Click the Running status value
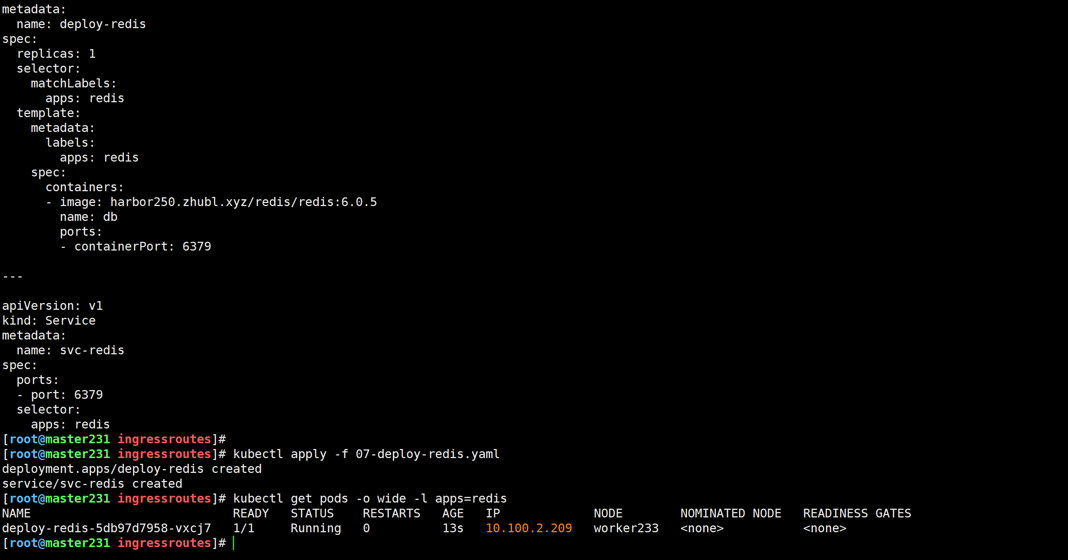Viewport: 1068px width, 560px height. pyautogui.click(x=315, y=528)
